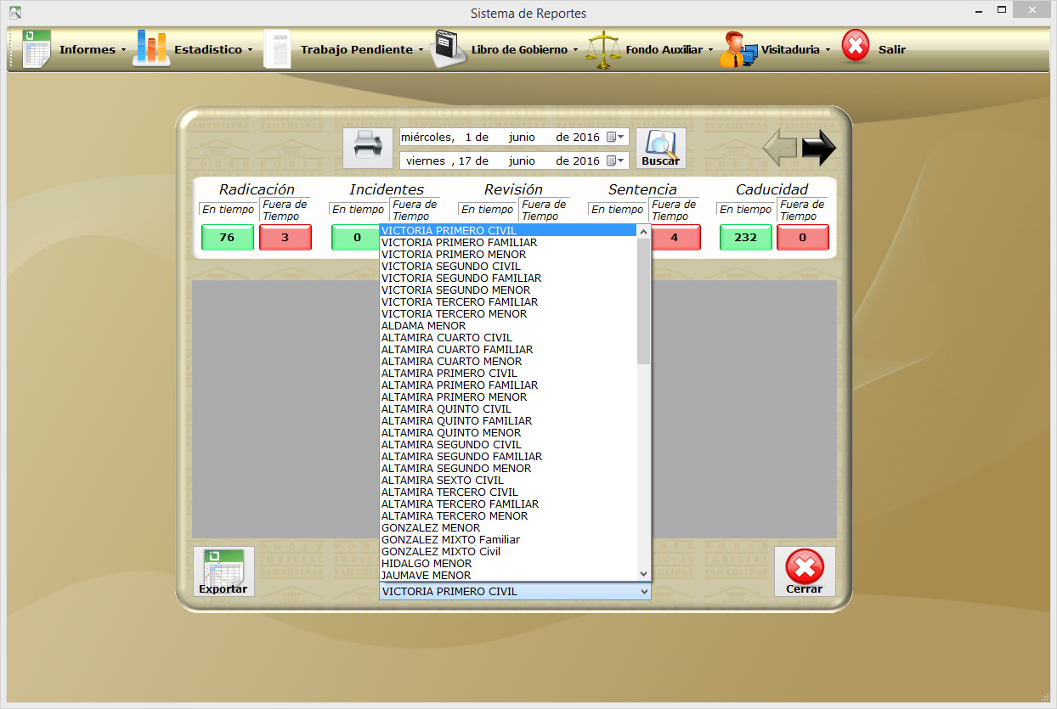Click the list scroll up arrow
The image size is (1057, 709).
[x=643, y=231]
